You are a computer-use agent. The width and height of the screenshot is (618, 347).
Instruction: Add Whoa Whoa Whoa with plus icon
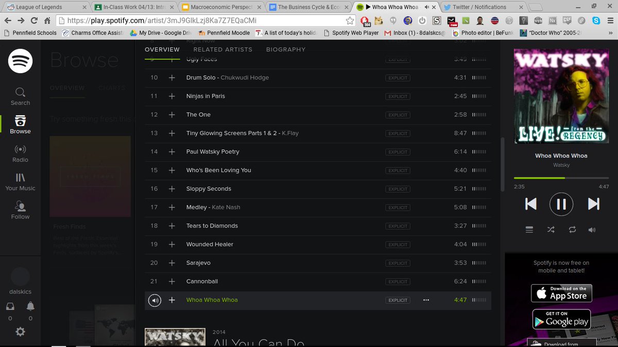pos(172,300)
